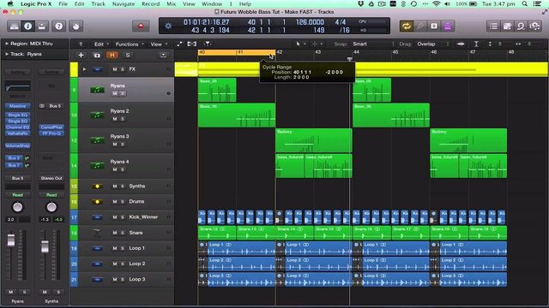Click the catch playhead button
The height and width of the screenshot is (308, 549).
(x=208, y=44)
